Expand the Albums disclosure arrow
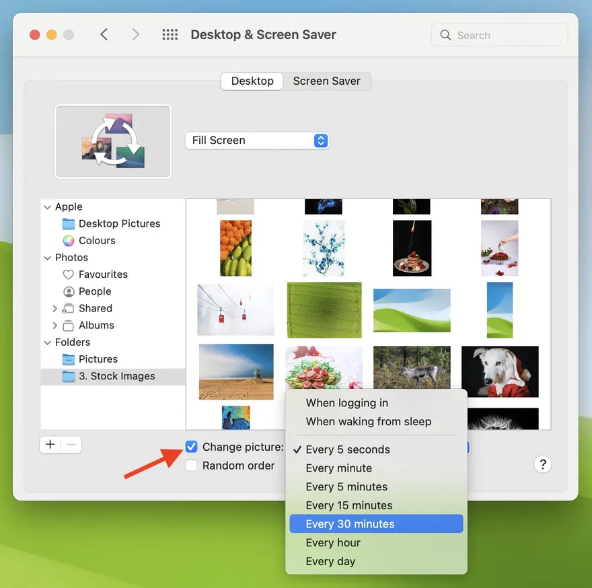This screenshot has height=588, width=592. (55, 325)
